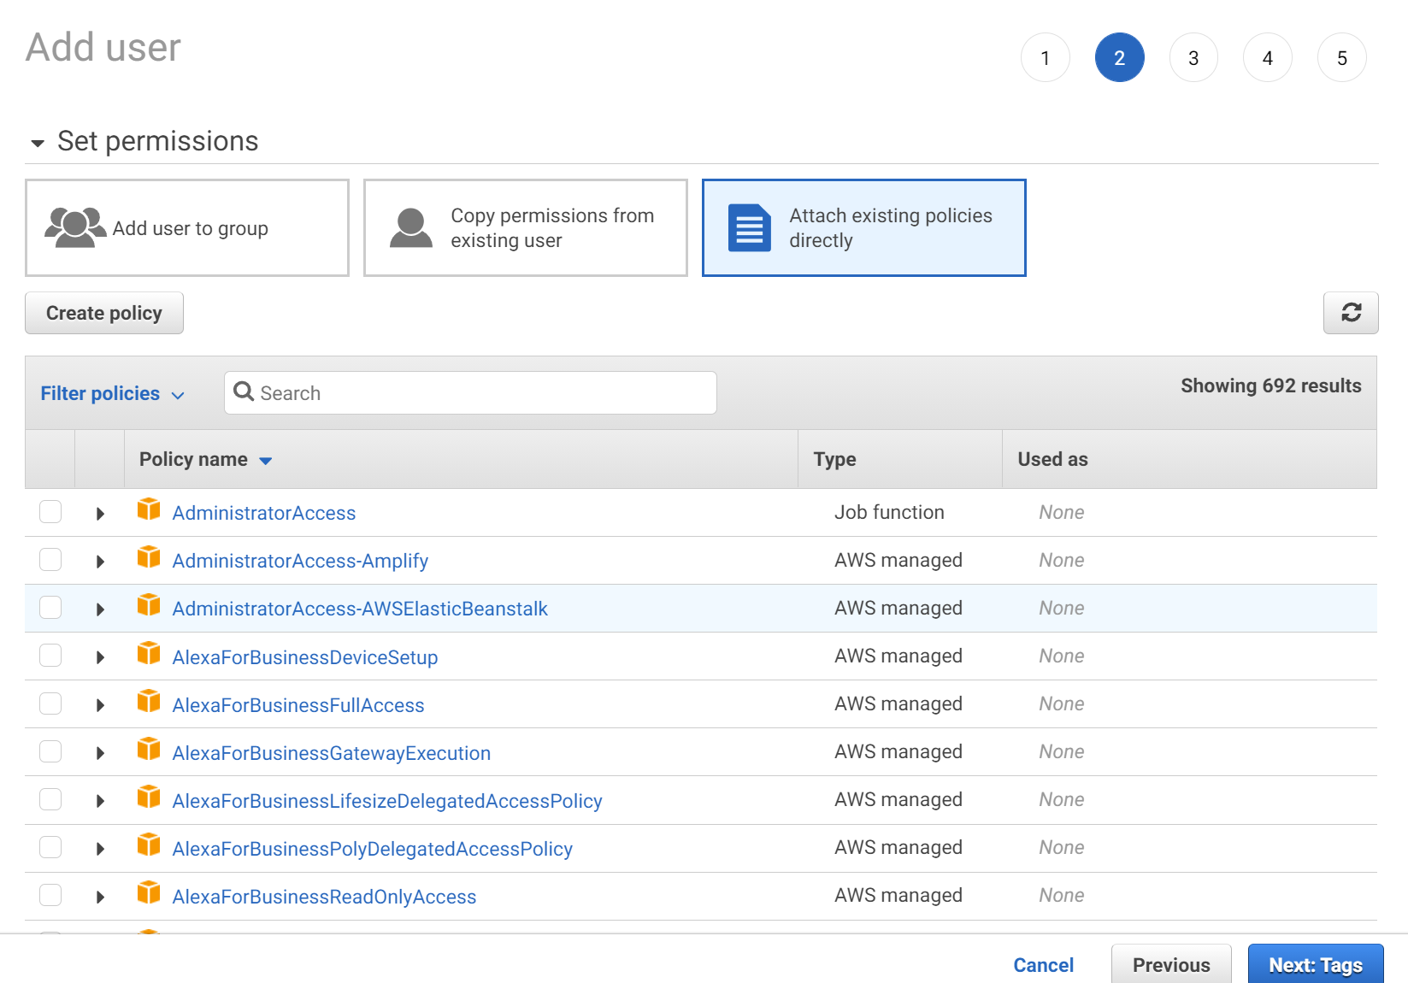
Task: Click the AdministratorAccess-Amplify orange policy icon
Action: (149, 557)
